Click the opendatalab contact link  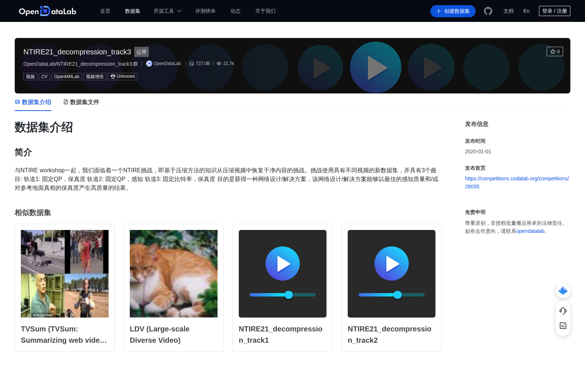(x=530, y=231)
